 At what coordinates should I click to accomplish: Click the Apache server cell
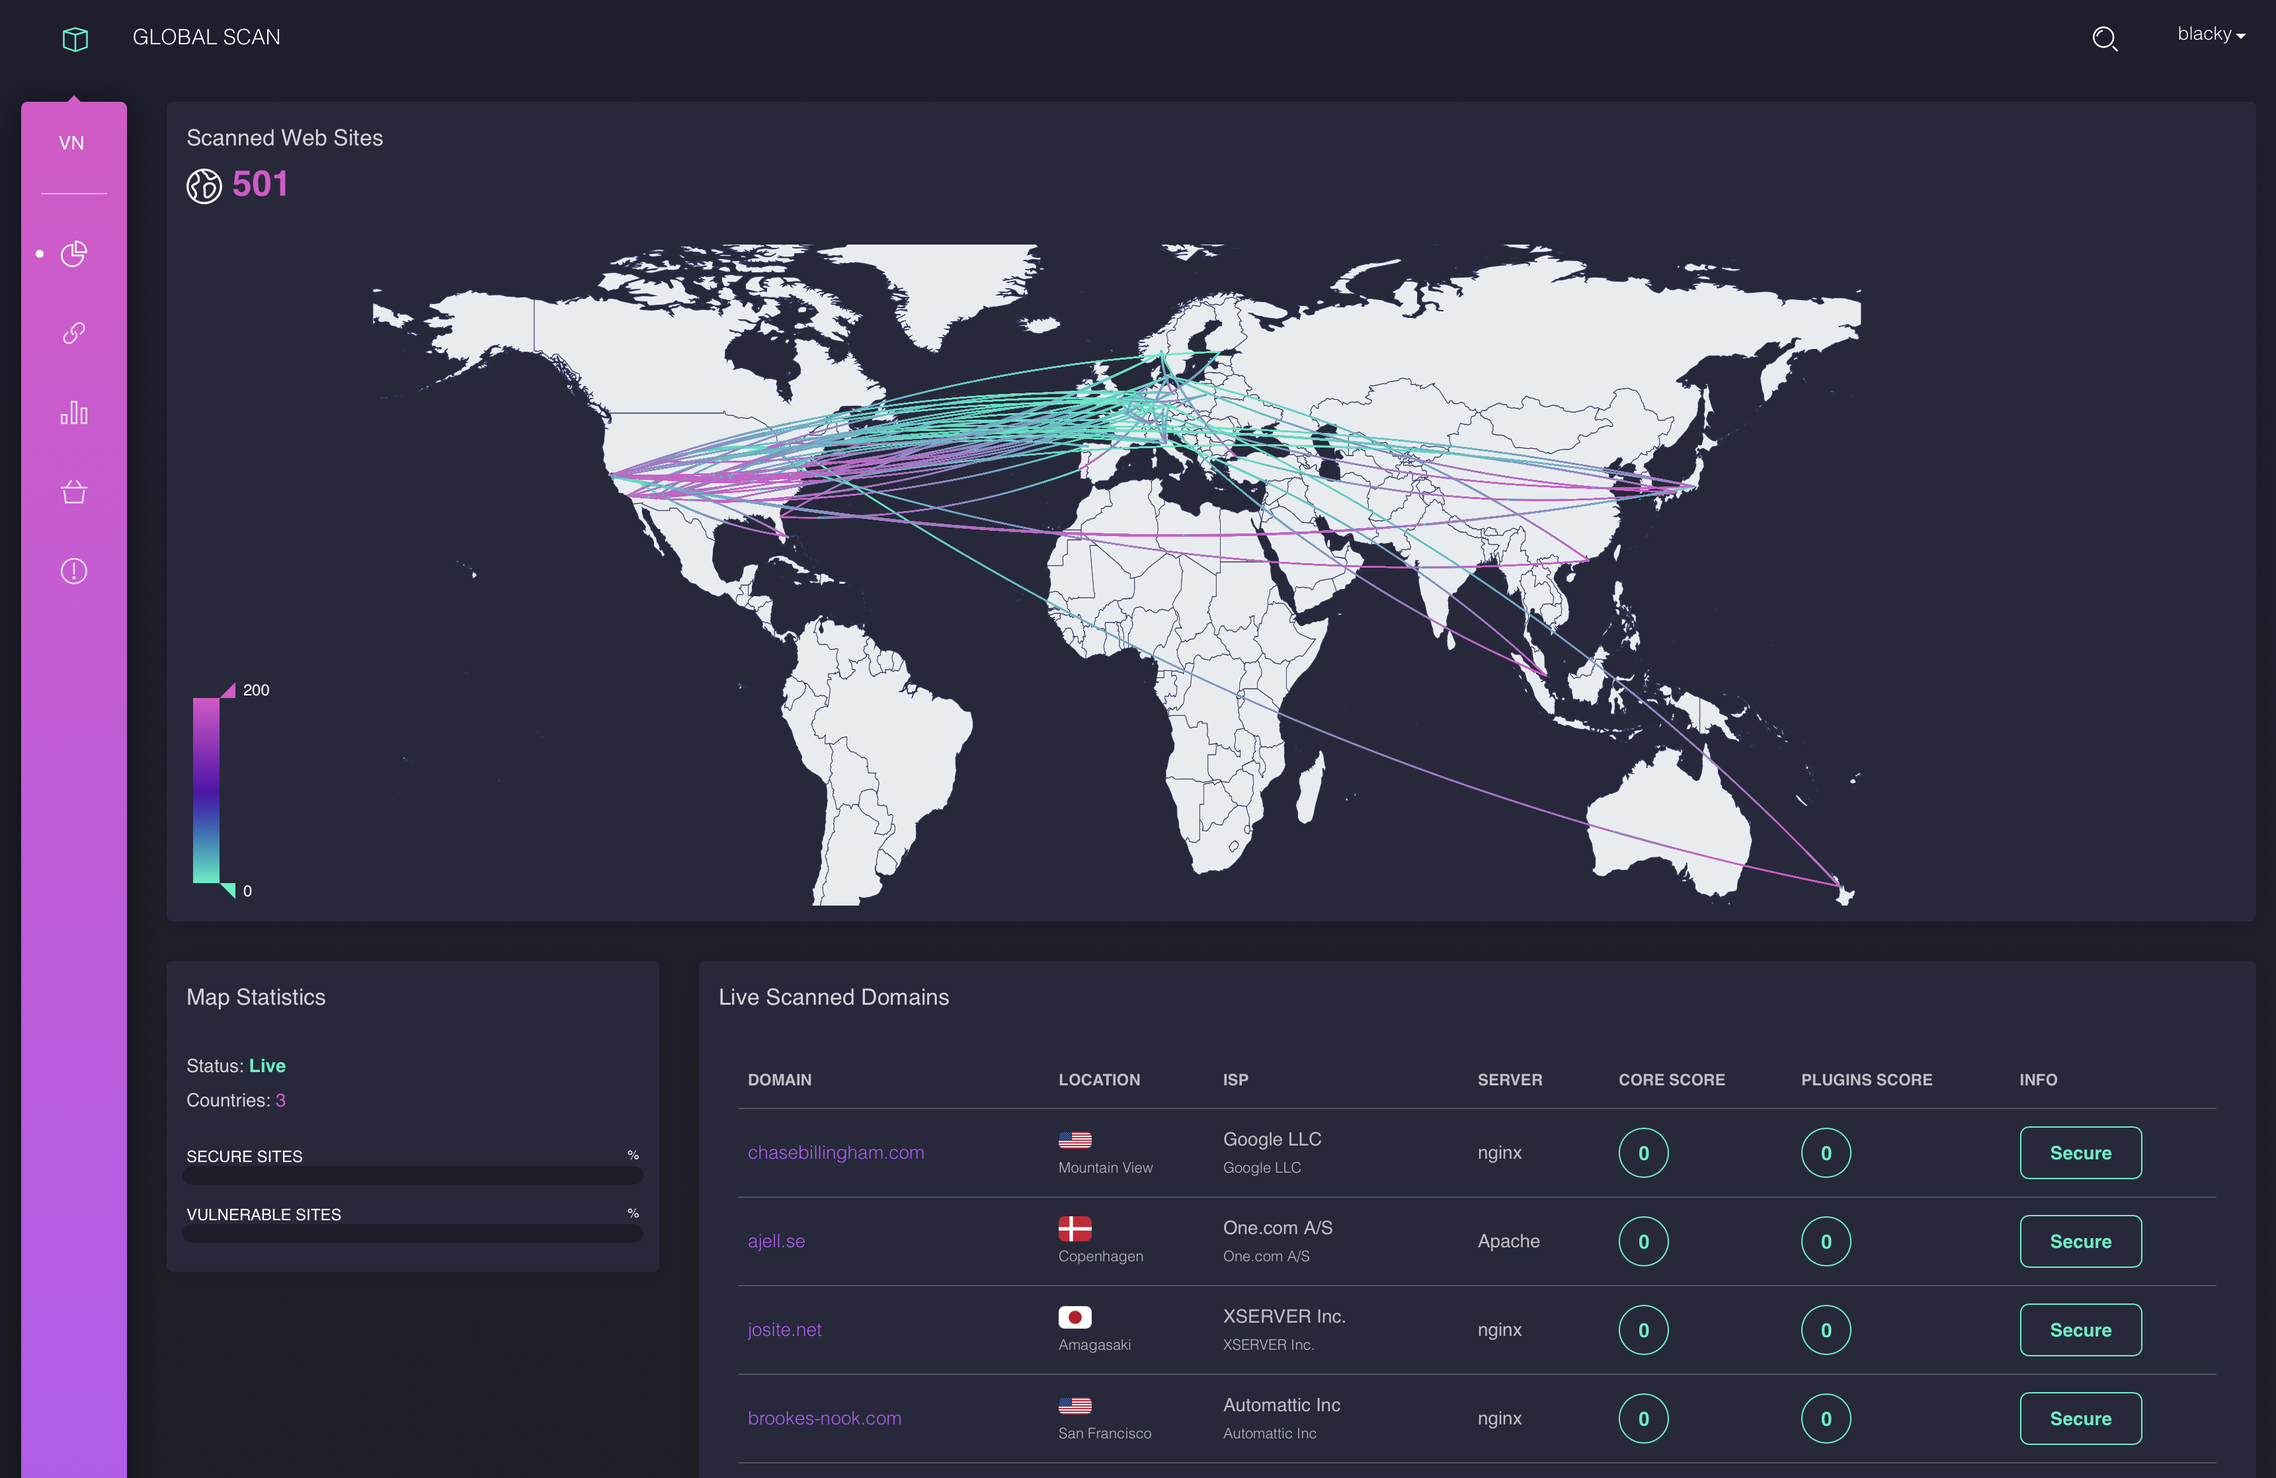[x=1508, y=1241]
